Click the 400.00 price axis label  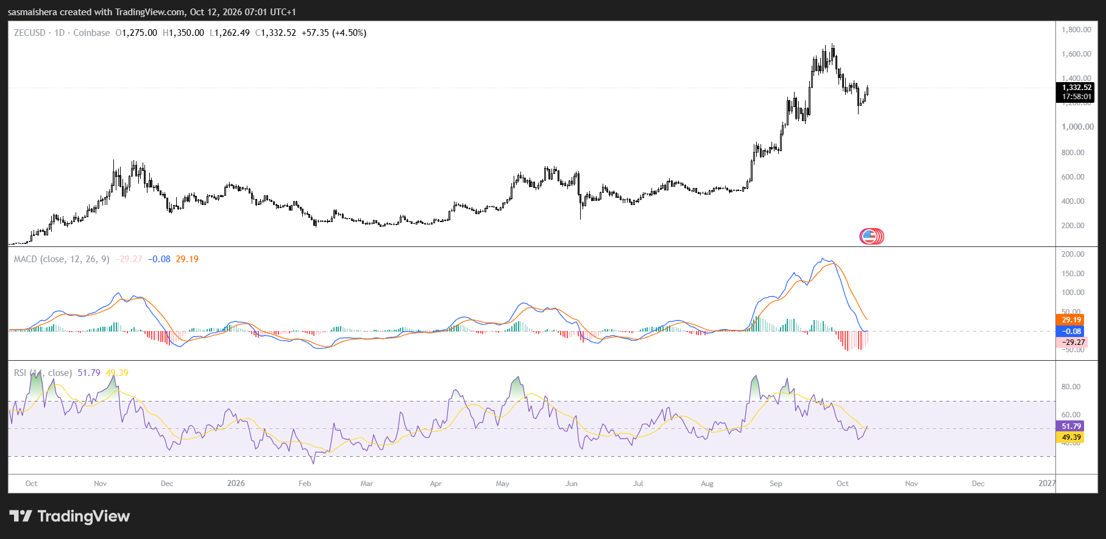pyautogui.click(x=1073, y=201)
